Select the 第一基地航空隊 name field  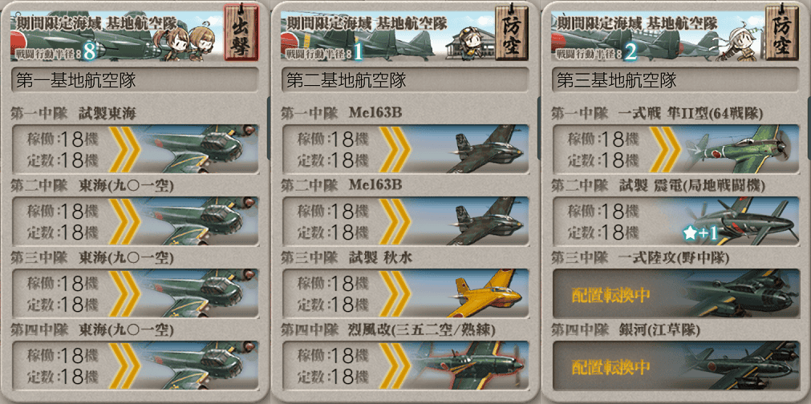(x=135, y=81)
